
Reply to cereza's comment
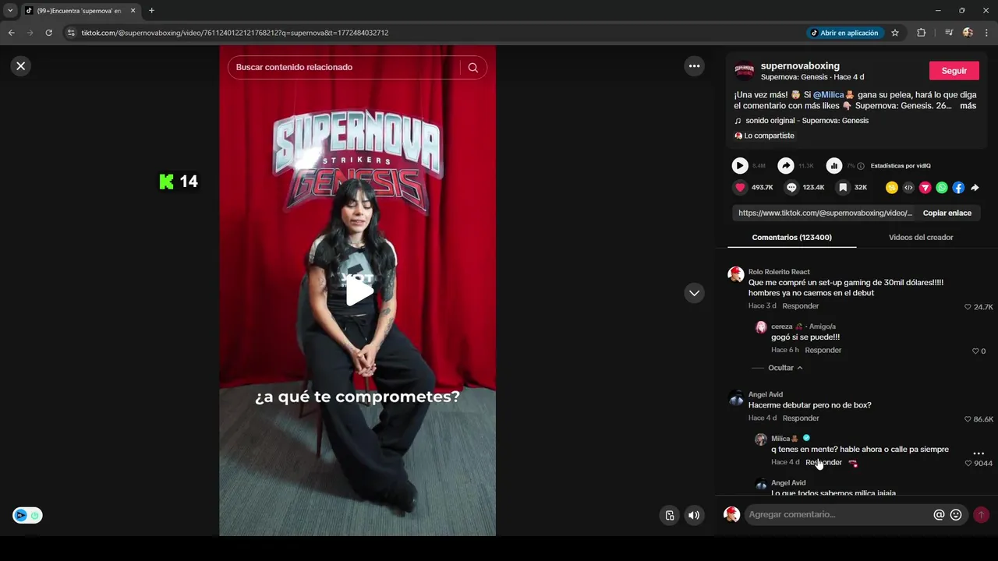(823, 351)
